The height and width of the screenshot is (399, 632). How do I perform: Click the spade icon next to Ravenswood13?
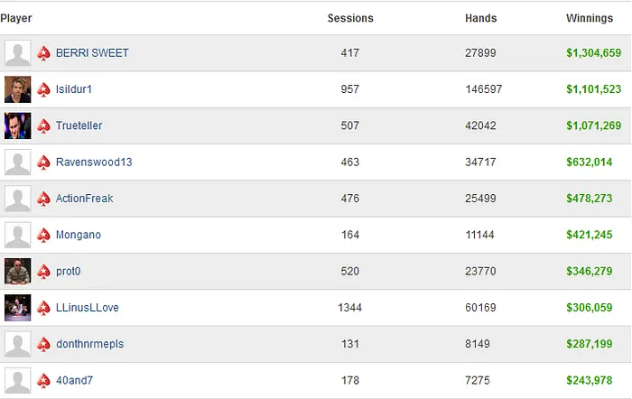44,162
